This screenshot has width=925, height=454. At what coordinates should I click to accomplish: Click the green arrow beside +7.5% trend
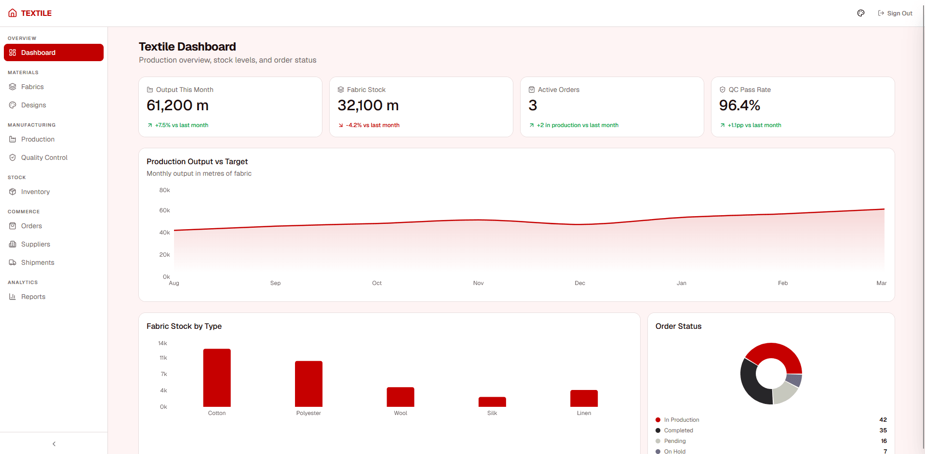[150, 125]
